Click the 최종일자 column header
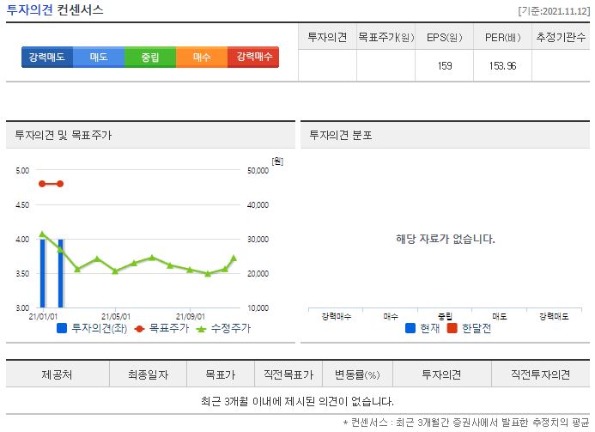 148,374
